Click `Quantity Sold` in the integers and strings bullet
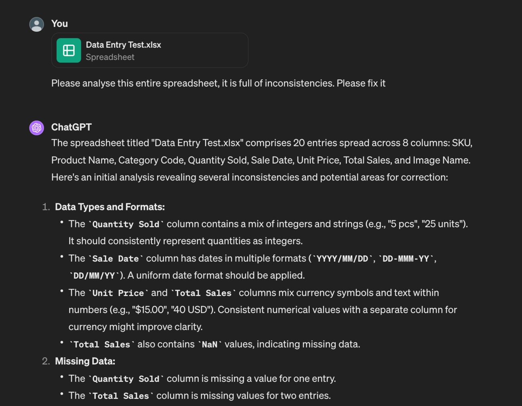The width and height of the screenshot is (522, 406). [126, 224]
